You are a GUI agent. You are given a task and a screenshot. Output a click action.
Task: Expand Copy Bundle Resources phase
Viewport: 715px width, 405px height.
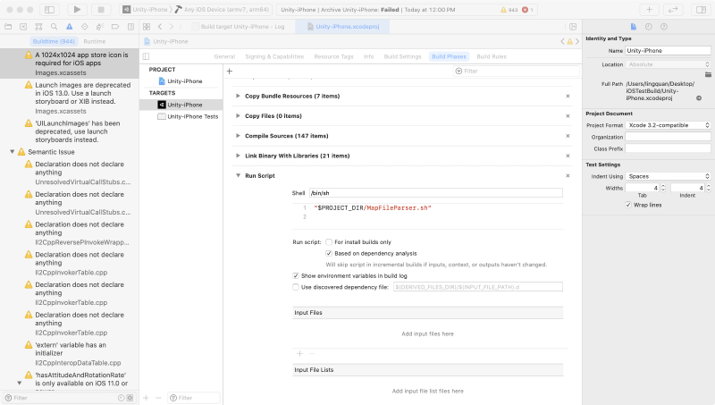coord(238,96)
